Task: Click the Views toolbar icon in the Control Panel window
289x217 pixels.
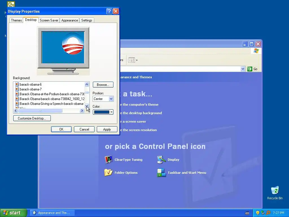Action: 132,60
